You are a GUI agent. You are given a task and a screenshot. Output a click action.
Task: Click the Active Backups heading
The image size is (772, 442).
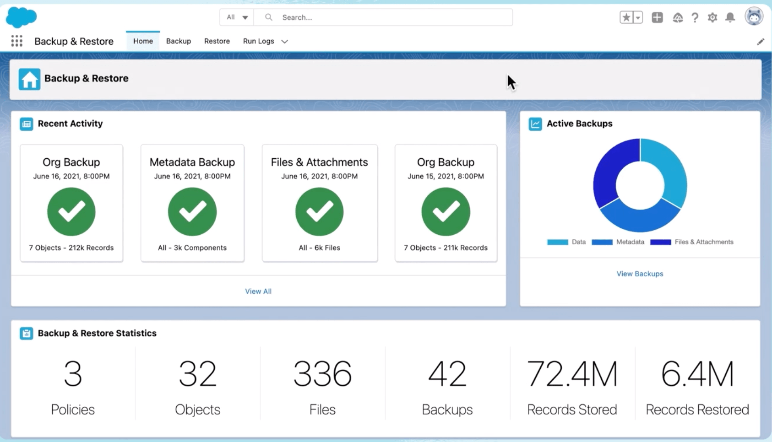tap(580, 124)
